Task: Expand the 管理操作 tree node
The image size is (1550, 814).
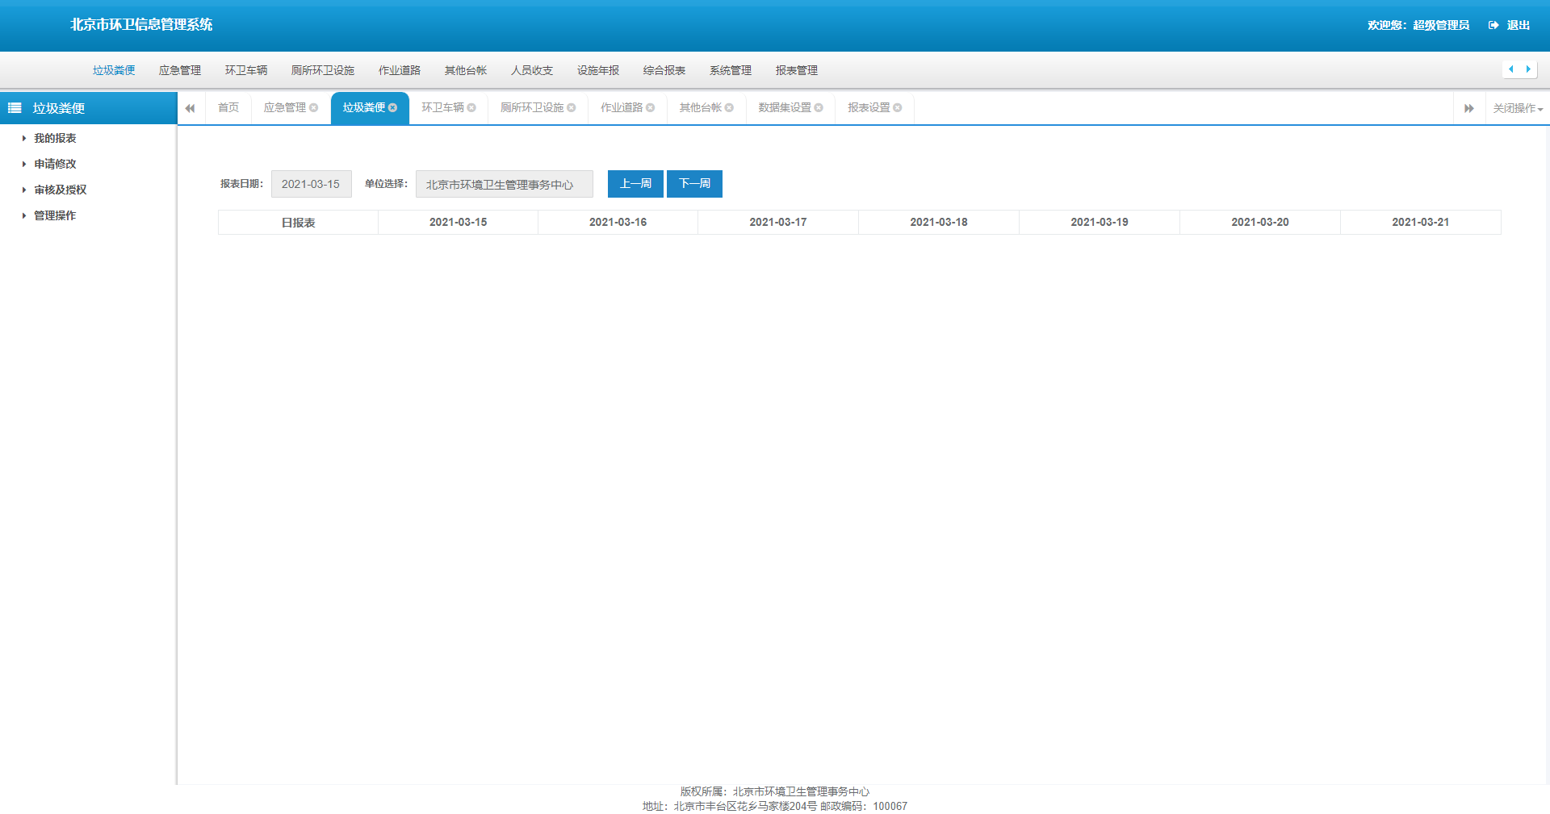Action: coord(24,216)
